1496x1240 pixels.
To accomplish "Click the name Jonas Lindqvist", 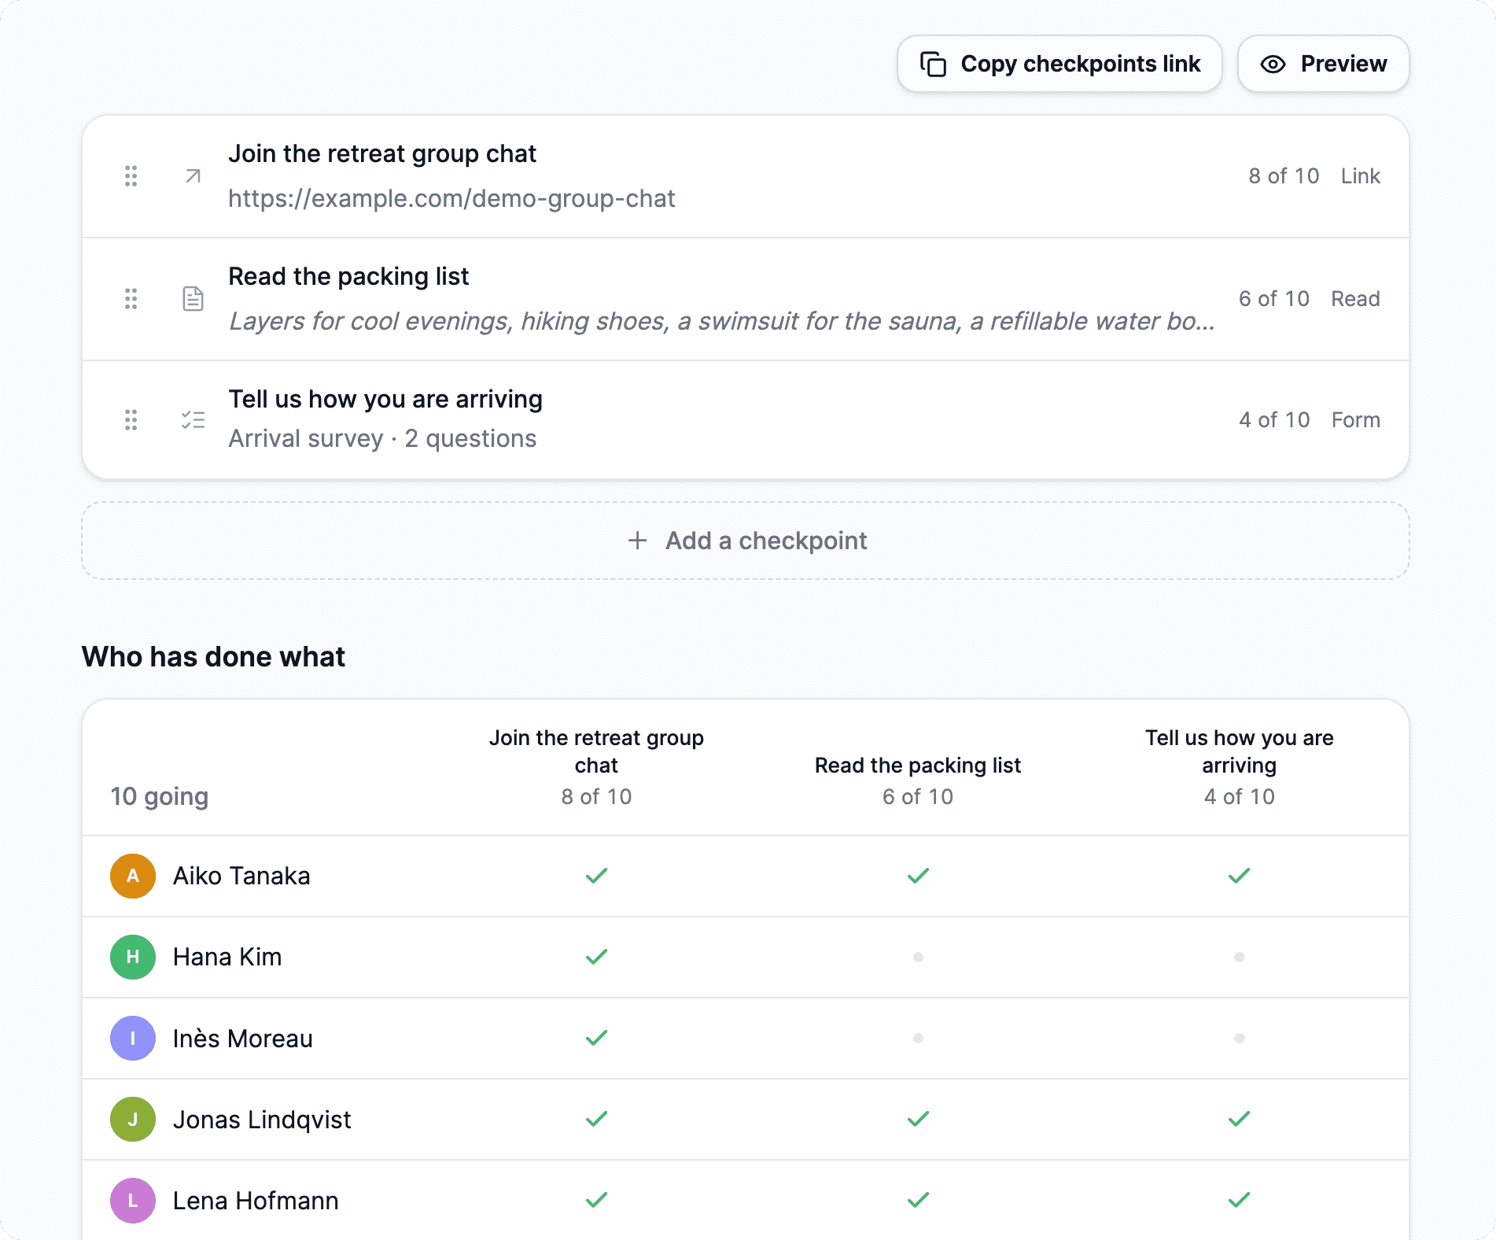I will pos(262,1120).
